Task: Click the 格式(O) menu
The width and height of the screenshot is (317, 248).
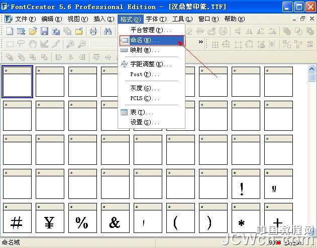Action: [x=131, y=19]
